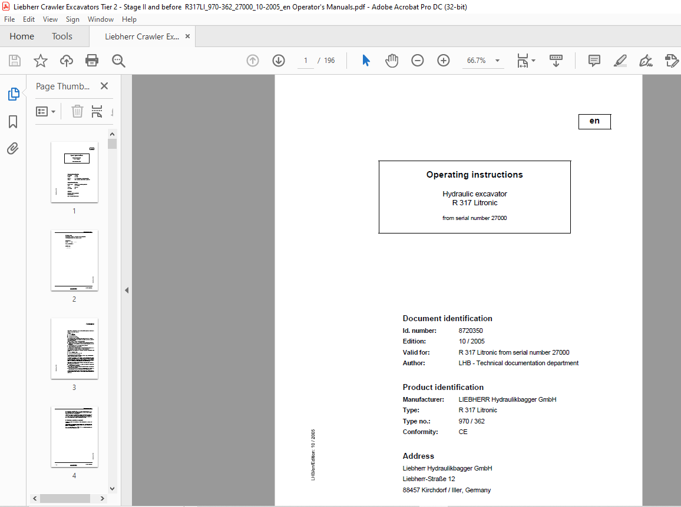Open the View menu

coord(50,19)
